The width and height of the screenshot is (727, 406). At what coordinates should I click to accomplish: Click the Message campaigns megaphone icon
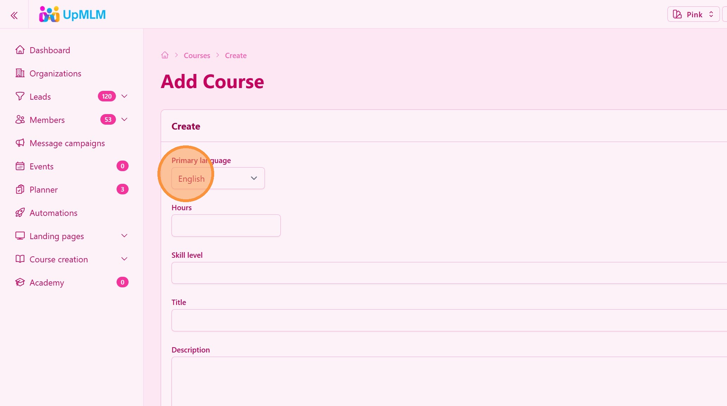point(20,143)
